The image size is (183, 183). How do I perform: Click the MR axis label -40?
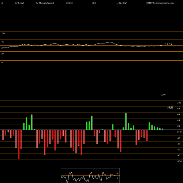pos(179,144)
